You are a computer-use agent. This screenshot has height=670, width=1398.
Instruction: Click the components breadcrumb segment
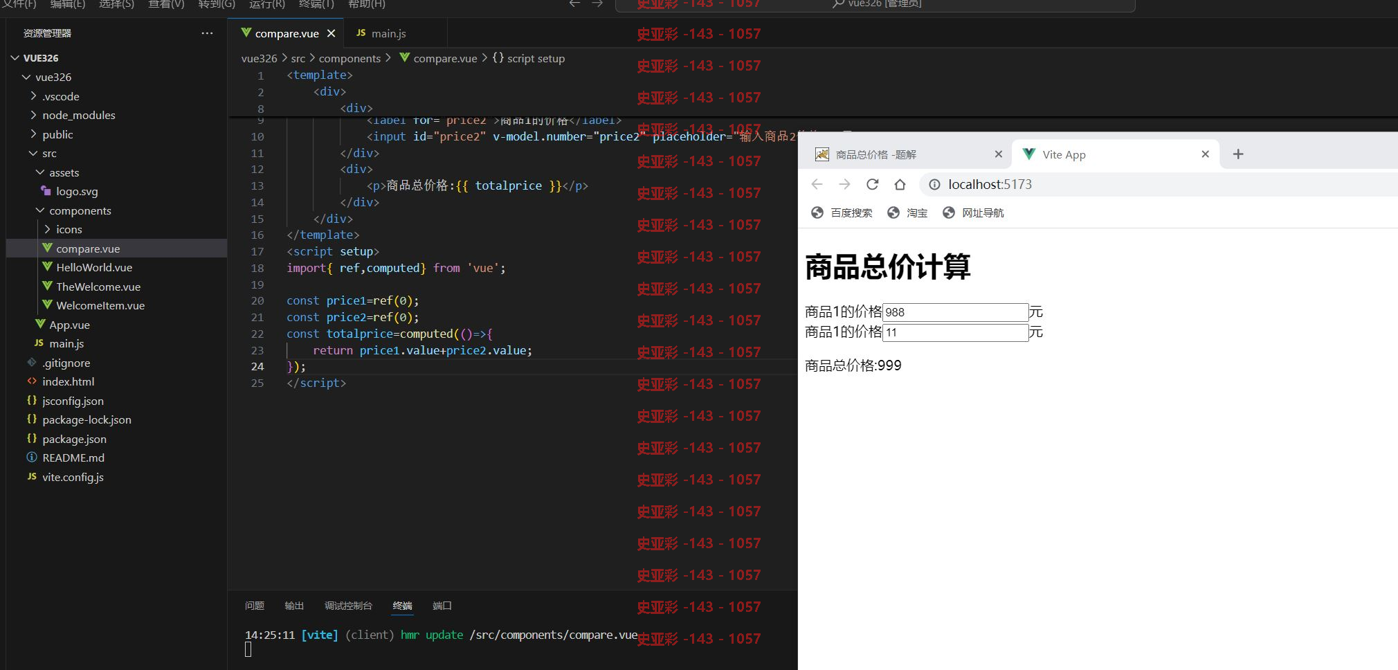coord(349,58)
